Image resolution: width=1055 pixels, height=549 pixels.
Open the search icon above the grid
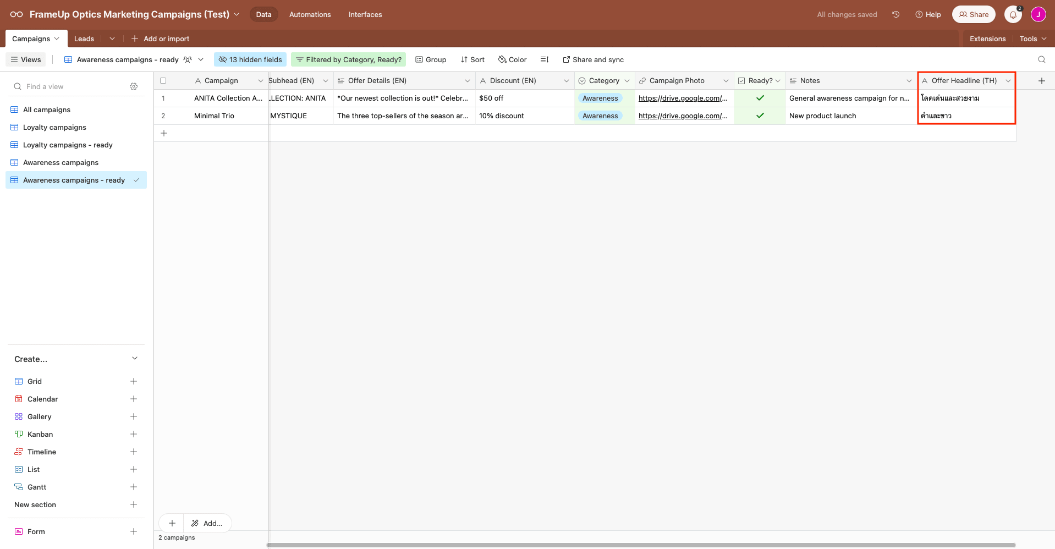[x=1041, y=59]
